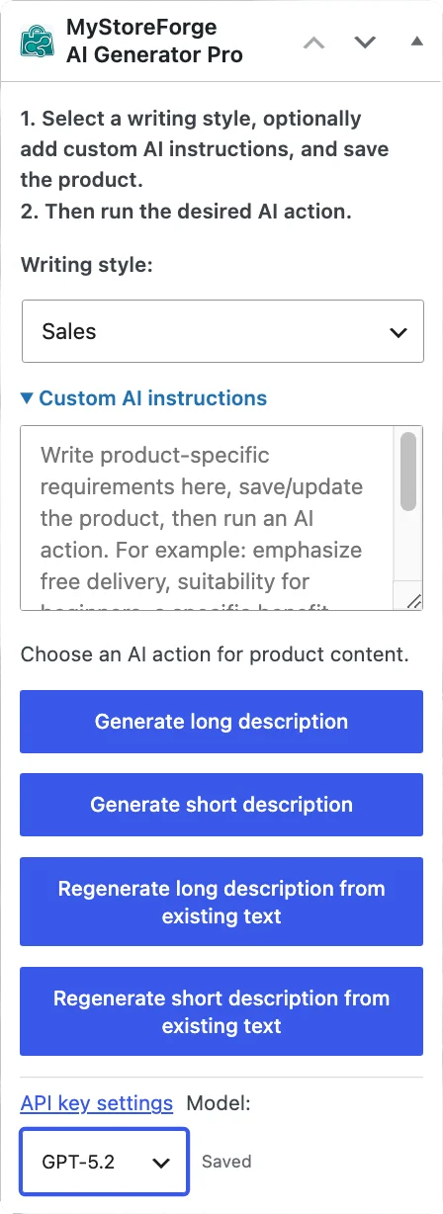Click the Saved status label
The width and height of the screenshot is (443, 1214).
(x=226, y=1162)
